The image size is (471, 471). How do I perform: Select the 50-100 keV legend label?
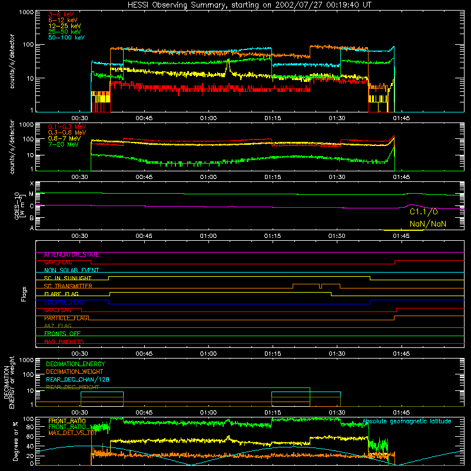[67, 38]
